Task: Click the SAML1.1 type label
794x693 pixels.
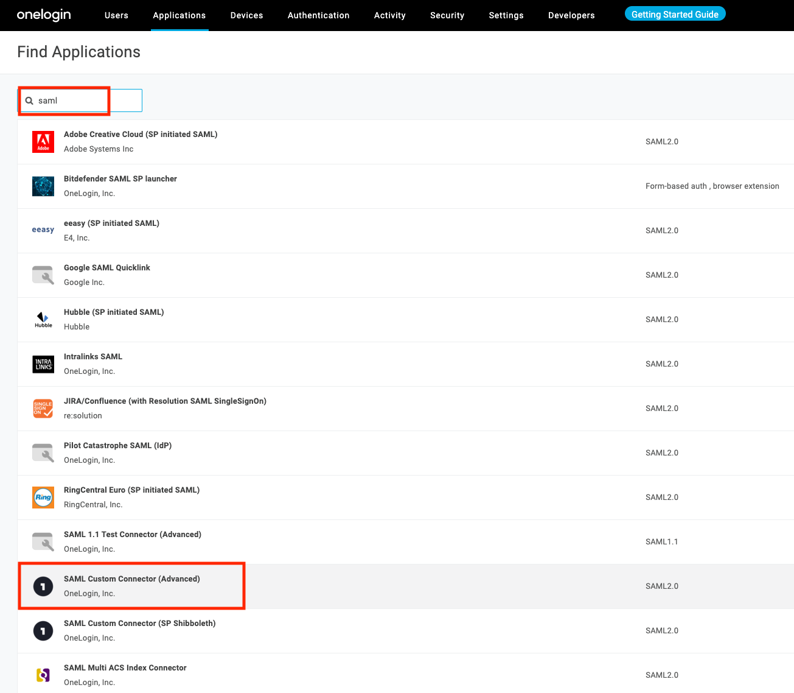Action: pyautogui.click(x=662, y=542)
